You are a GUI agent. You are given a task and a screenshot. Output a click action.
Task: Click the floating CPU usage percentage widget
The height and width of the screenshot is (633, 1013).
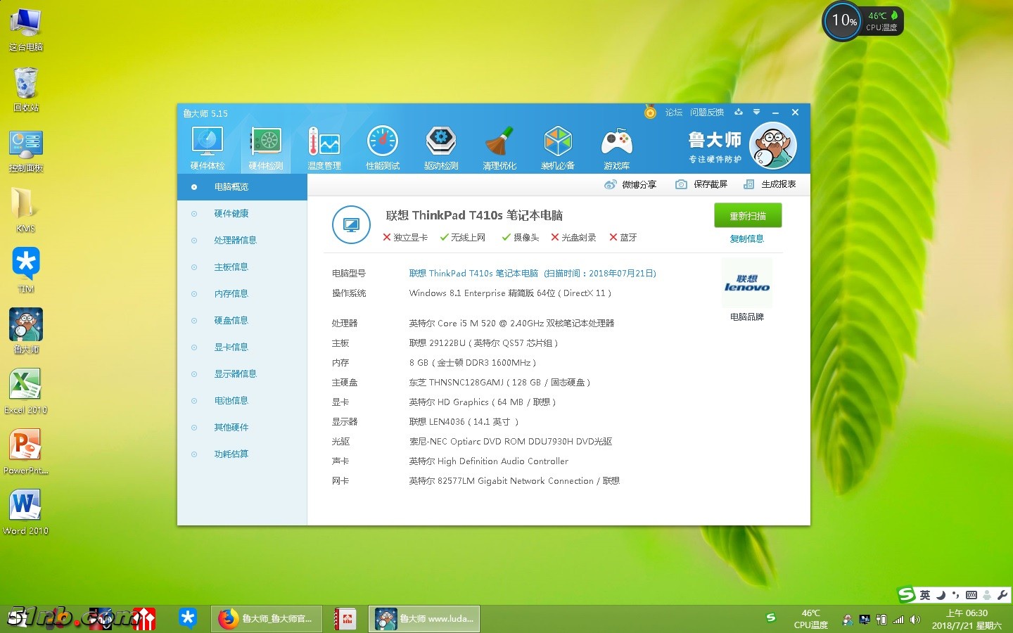[842, 21]
